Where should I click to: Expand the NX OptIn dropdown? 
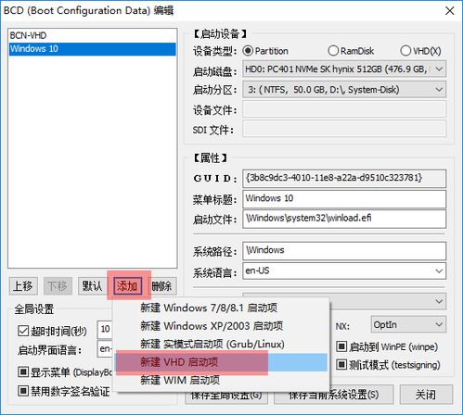tap(408, 324)
